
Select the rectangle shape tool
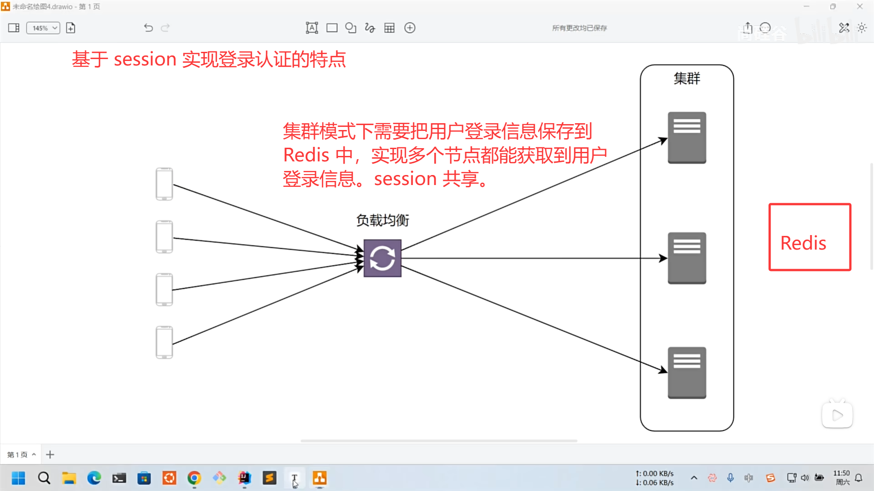point(332,28)
